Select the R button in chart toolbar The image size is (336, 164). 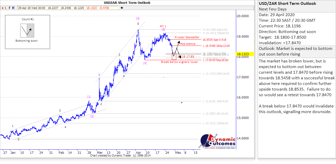(x=13, y=8)
